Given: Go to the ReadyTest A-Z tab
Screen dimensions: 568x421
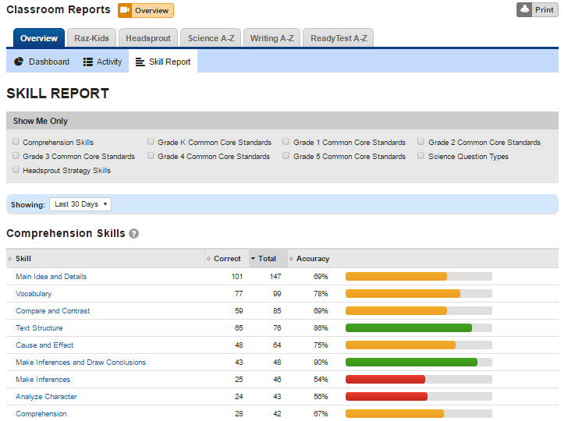Looking at the screenshot, I should 339,38.
